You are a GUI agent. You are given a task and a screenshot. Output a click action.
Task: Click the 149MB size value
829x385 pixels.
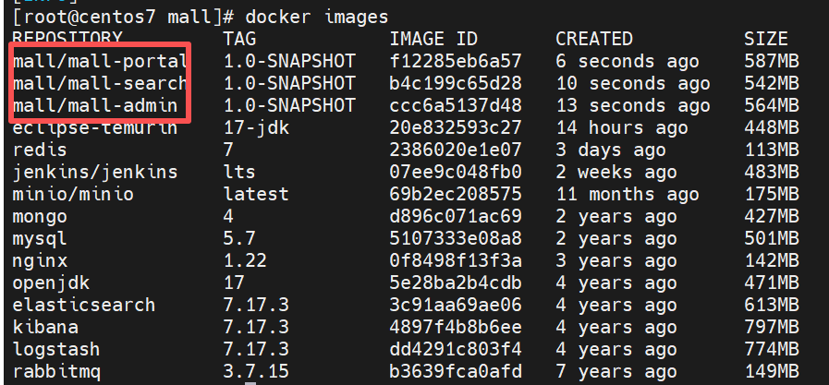click(772, 372)
